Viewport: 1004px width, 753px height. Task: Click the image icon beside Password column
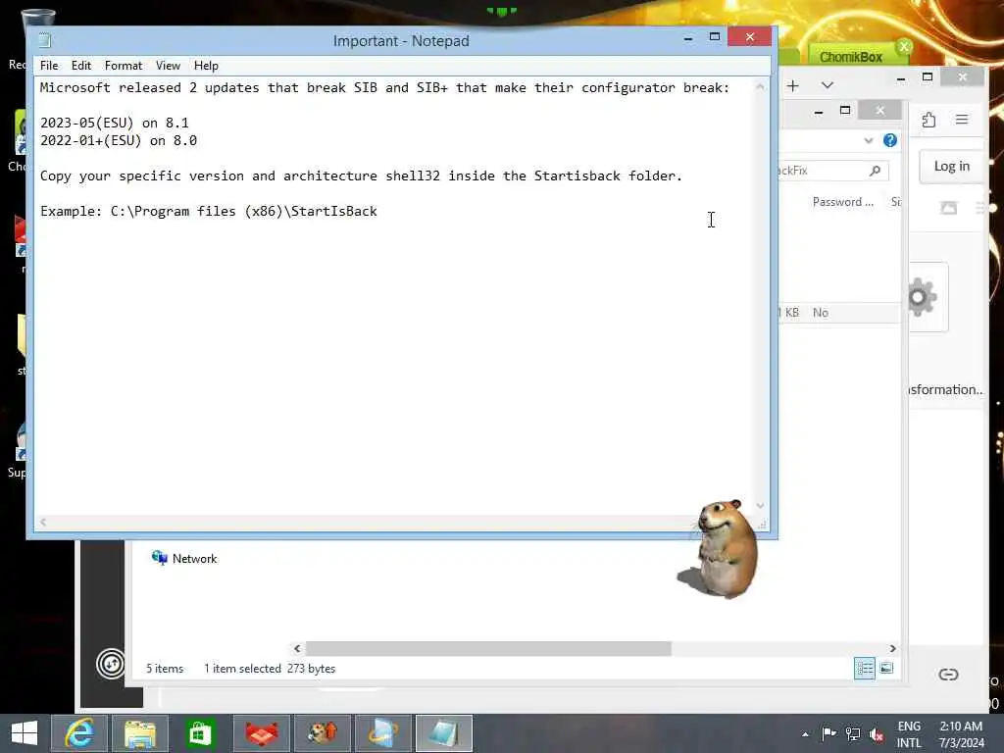click(x=948, y=208)
